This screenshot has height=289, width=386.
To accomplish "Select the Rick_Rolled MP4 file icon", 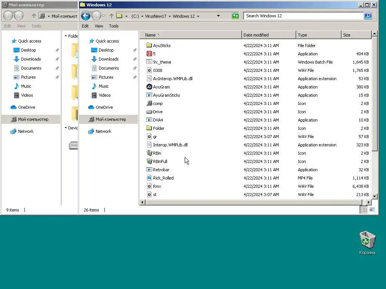I will (149, 178).
